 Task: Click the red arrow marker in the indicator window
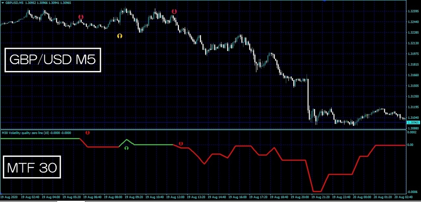(x=87, y=133)
